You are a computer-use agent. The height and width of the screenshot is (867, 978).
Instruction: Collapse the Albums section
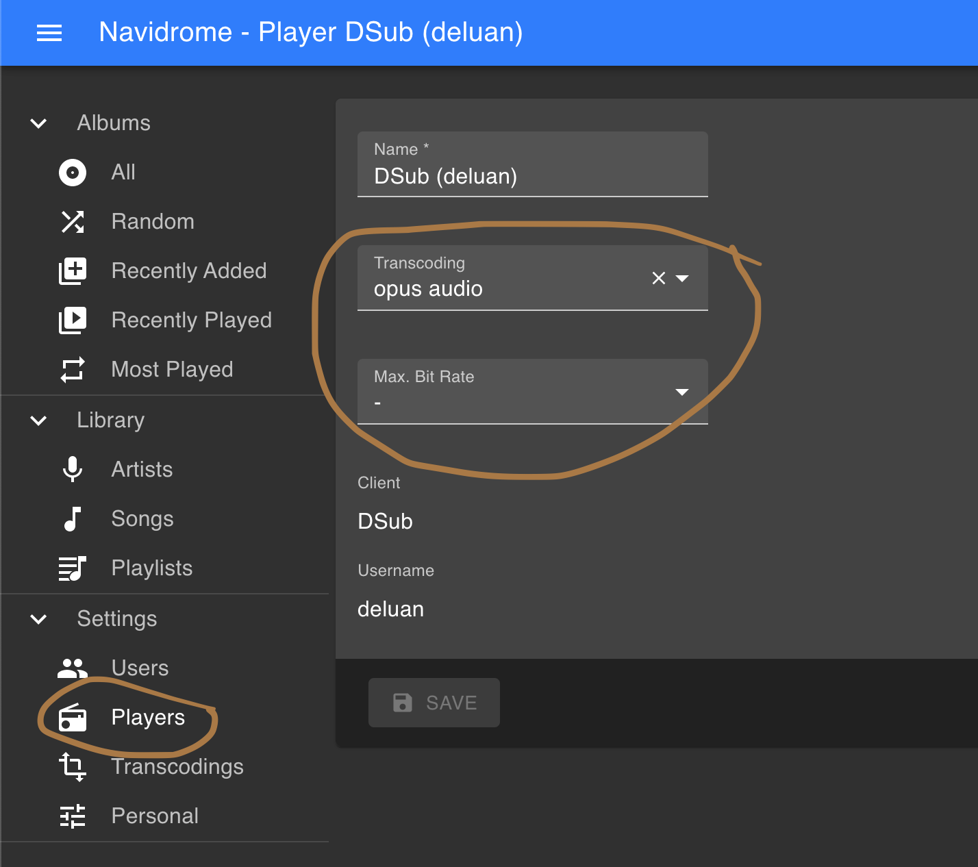point(38,123)
